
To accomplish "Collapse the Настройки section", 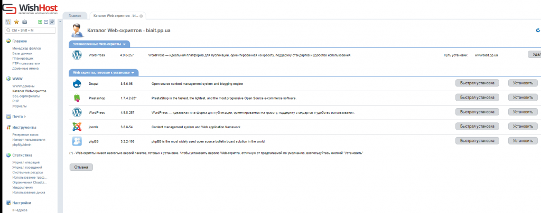I will point(21,203).
